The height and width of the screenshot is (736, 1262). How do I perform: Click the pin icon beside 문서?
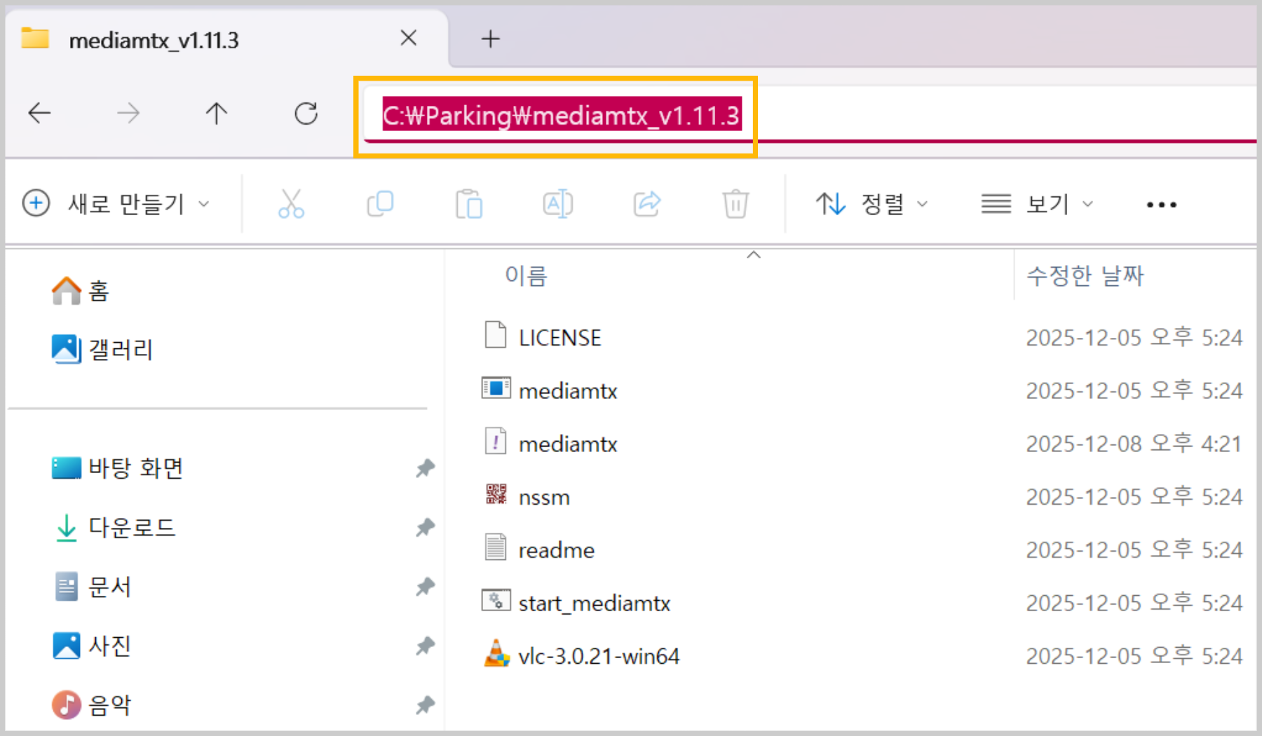(425, 586)
